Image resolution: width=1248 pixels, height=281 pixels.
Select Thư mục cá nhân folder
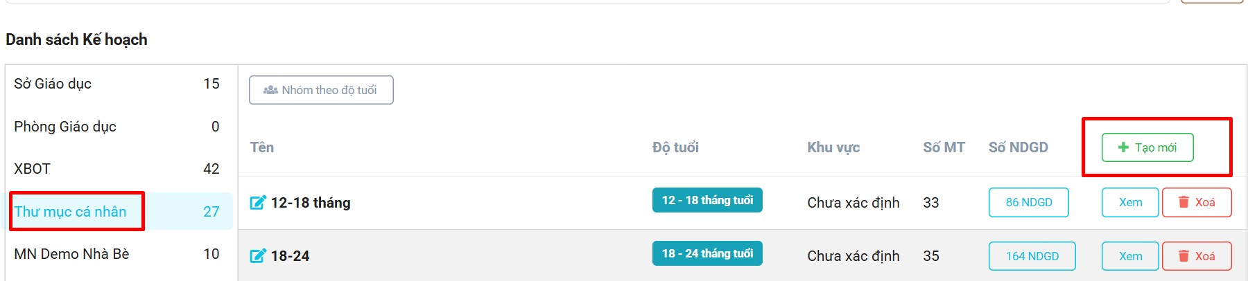[x=71, y=212]
